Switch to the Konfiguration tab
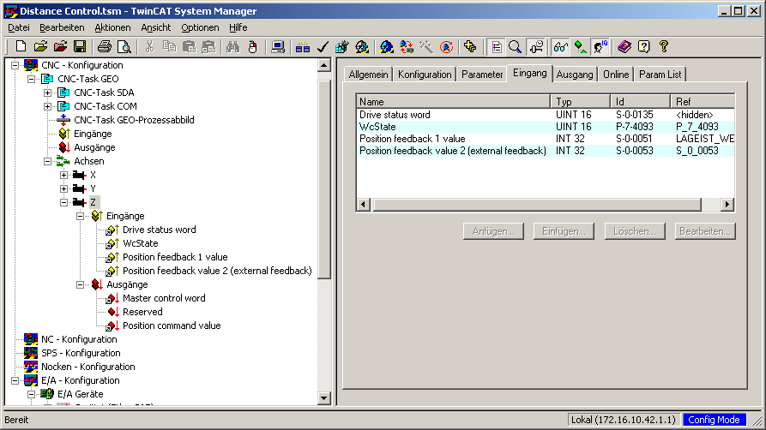Image resolution: width=766 pixels, height=430 pixels. [425, 75]
